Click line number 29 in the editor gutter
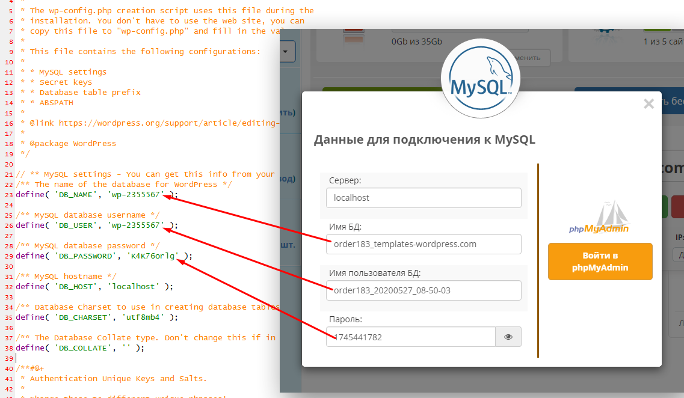 (x=9, y=256)
